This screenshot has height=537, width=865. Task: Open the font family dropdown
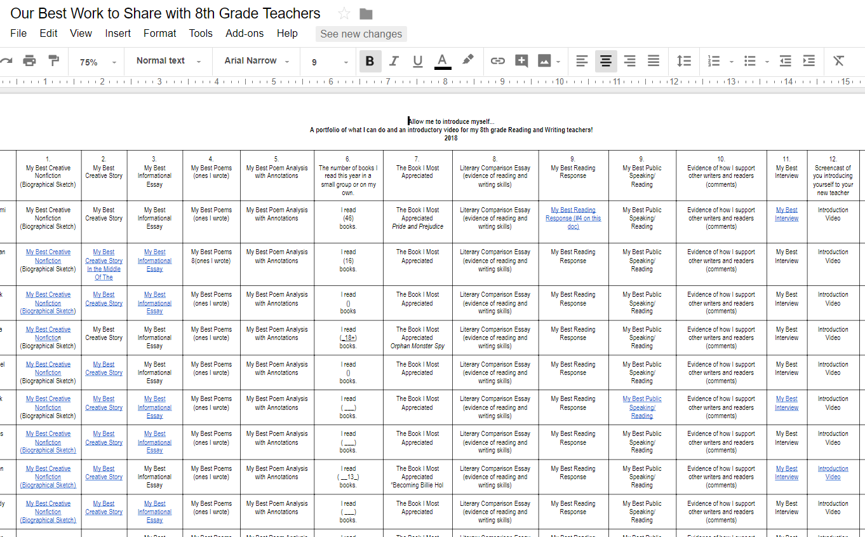(x=255, y=61)
